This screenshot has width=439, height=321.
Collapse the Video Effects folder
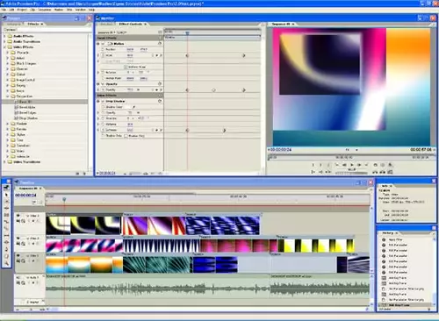[4, 47]
